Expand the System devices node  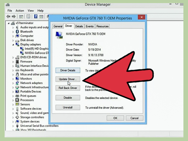pyautogui.click(x=13, y=122)
